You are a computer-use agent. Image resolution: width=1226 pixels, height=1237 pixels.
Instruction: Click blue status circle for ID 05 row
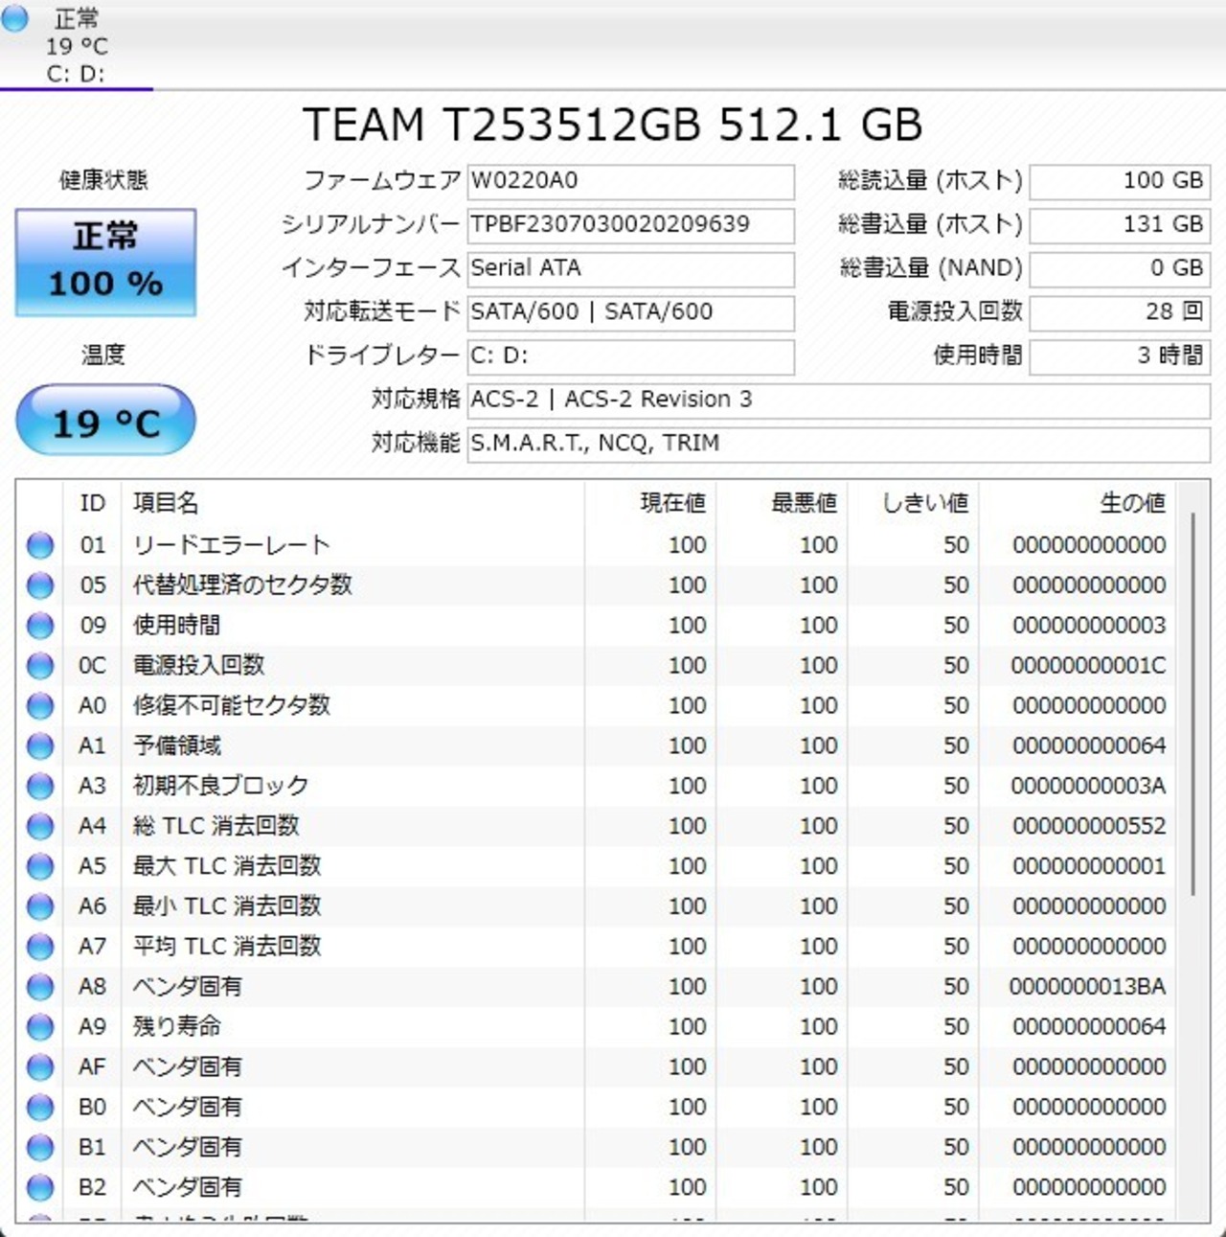(40, 585)
